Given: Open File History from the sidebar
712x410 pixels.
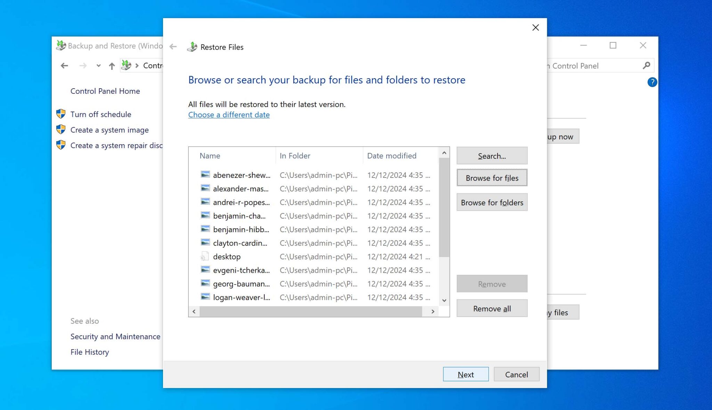Looking at the screenshot, I should [x=90, y=352].
